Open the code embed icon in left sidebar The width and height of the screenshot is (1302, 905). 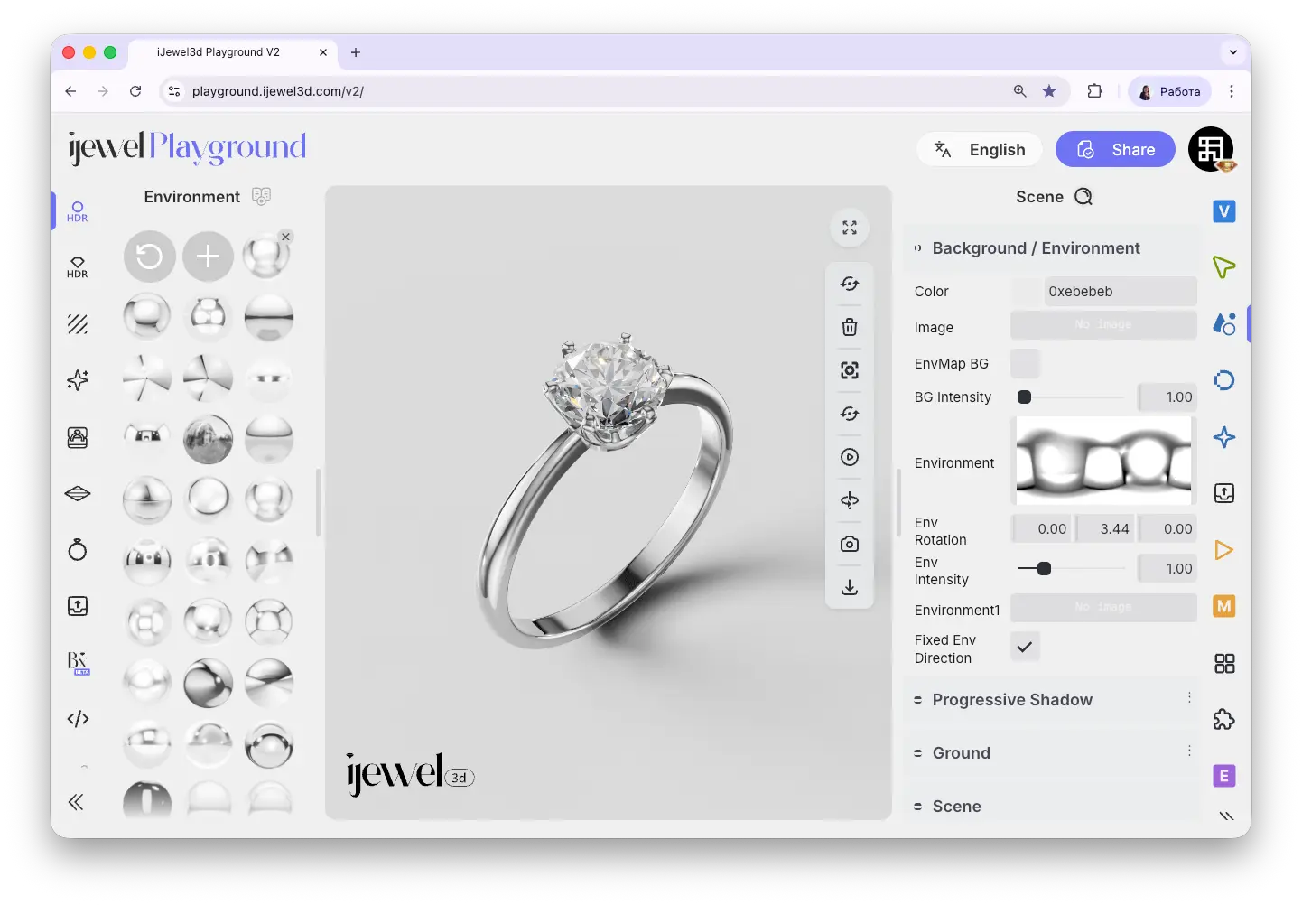(x=78, y=719)
